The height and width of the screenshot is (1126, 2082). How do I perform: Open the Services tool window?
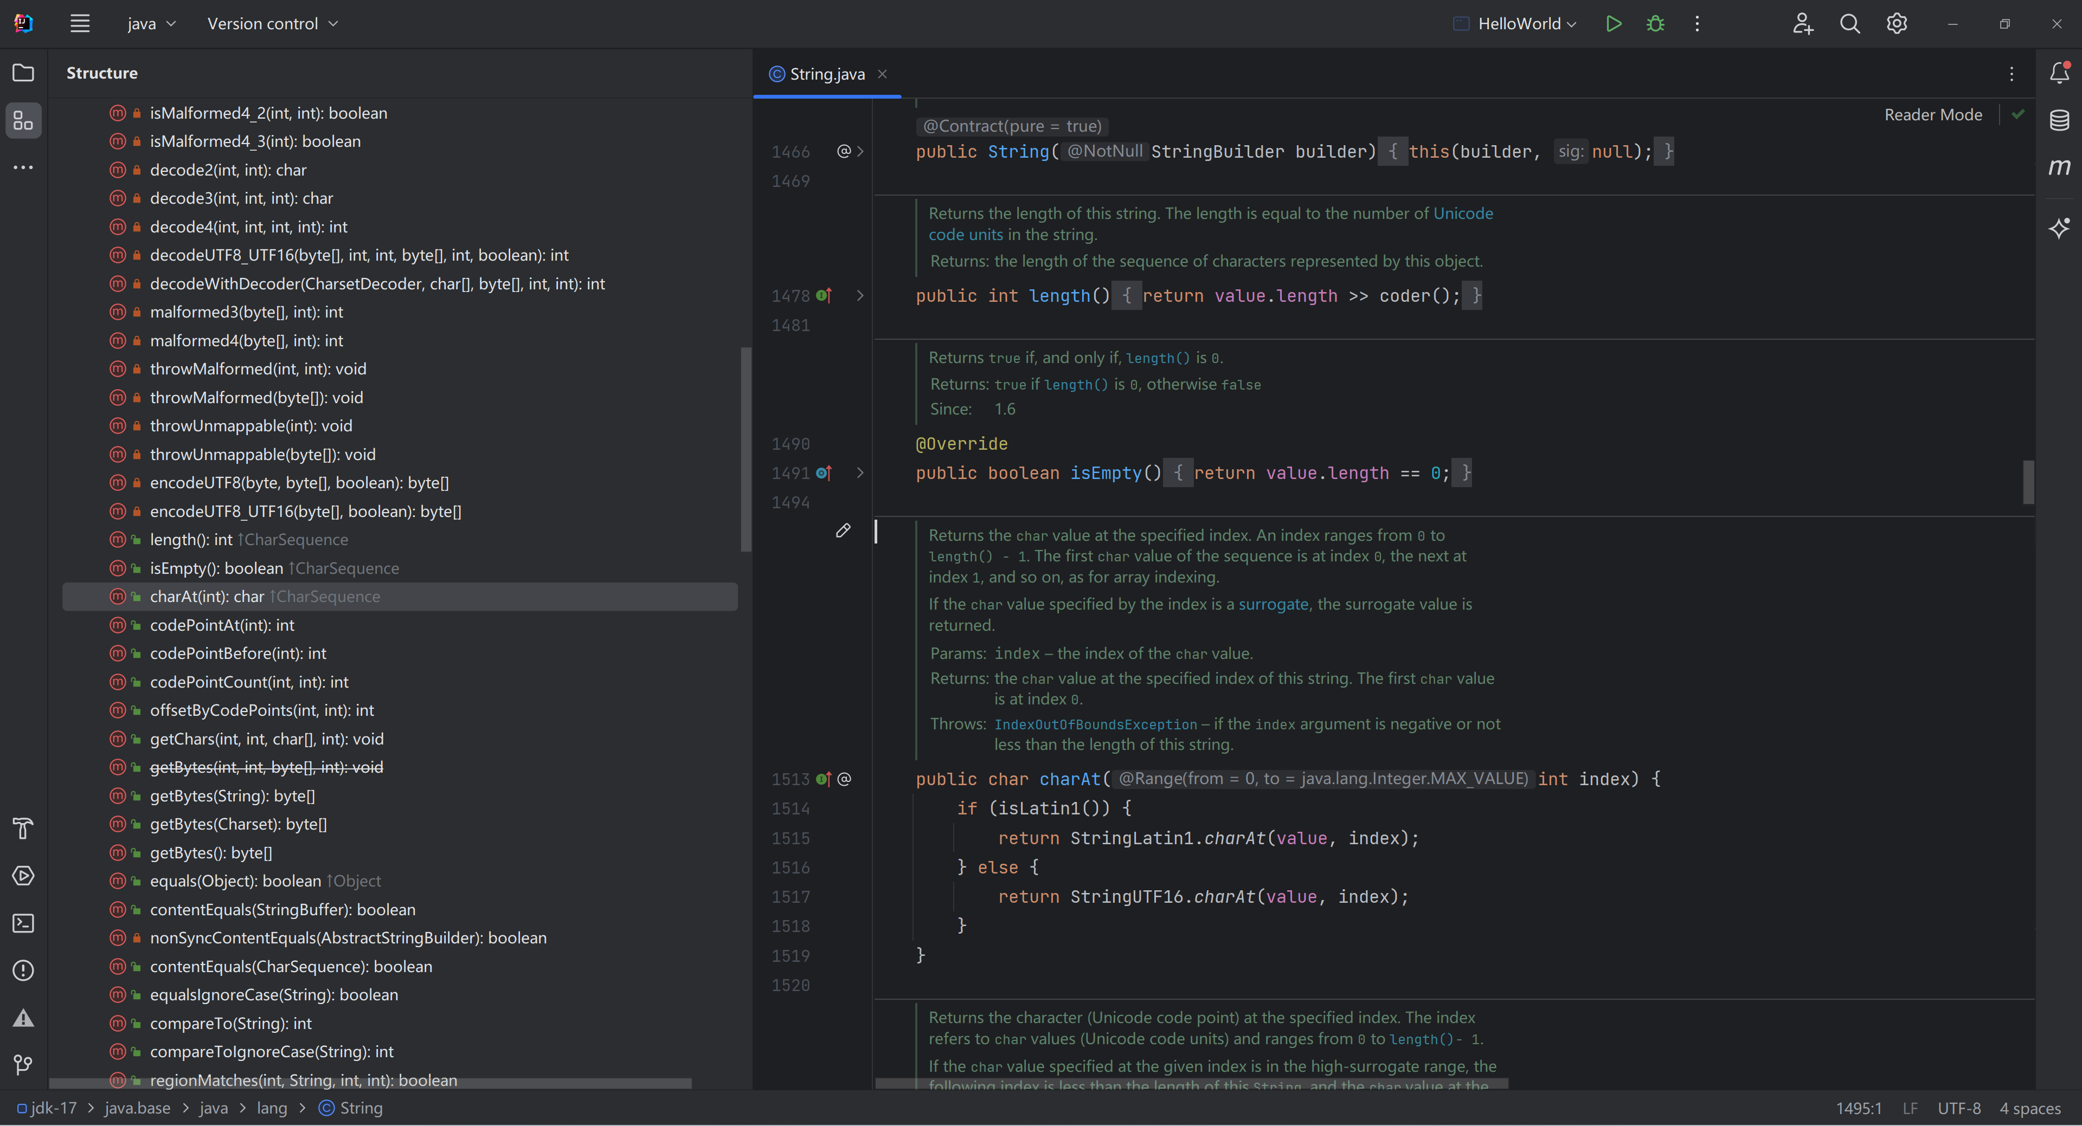coord(23,876)
